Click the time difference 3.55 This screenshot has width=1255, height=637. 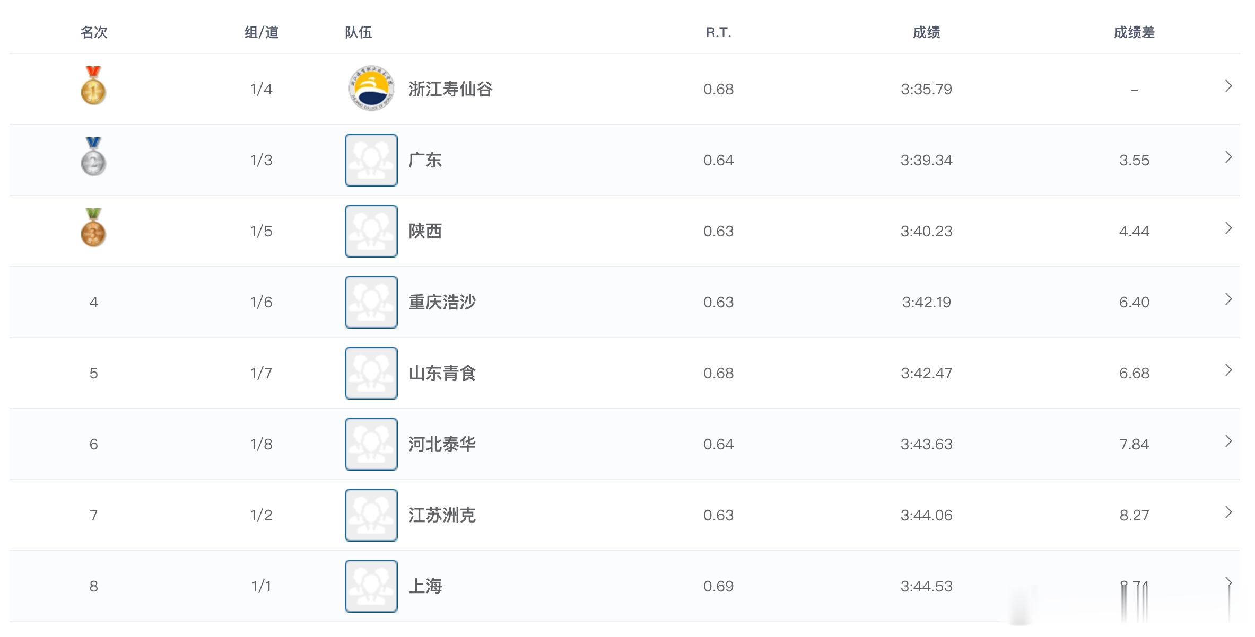pos(1135,160)
